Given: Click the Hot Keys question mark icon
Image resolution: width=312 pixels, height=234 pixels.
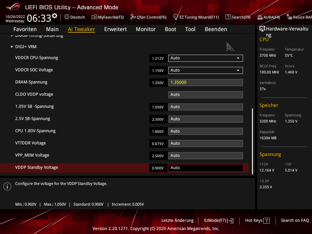Looking at the screenshot, I should click(x=266, y=221).
